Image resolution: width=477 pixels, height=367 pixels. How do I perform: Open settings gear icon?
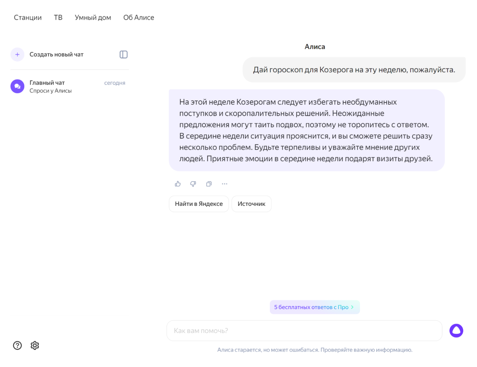point(35,346)
